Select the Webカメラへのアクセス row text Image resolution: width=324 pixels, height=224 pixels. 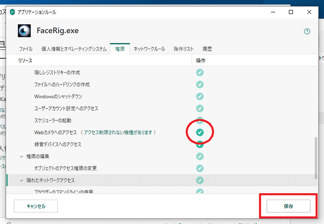click(x=55, y=133)
